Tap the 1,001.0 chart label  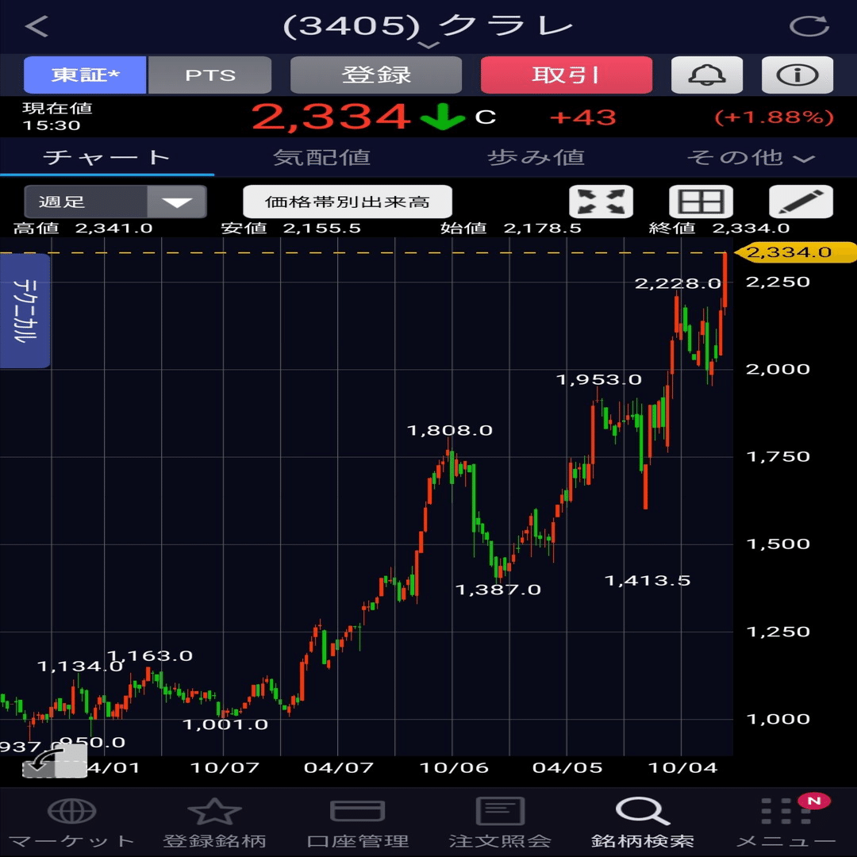tap(225, 724)
